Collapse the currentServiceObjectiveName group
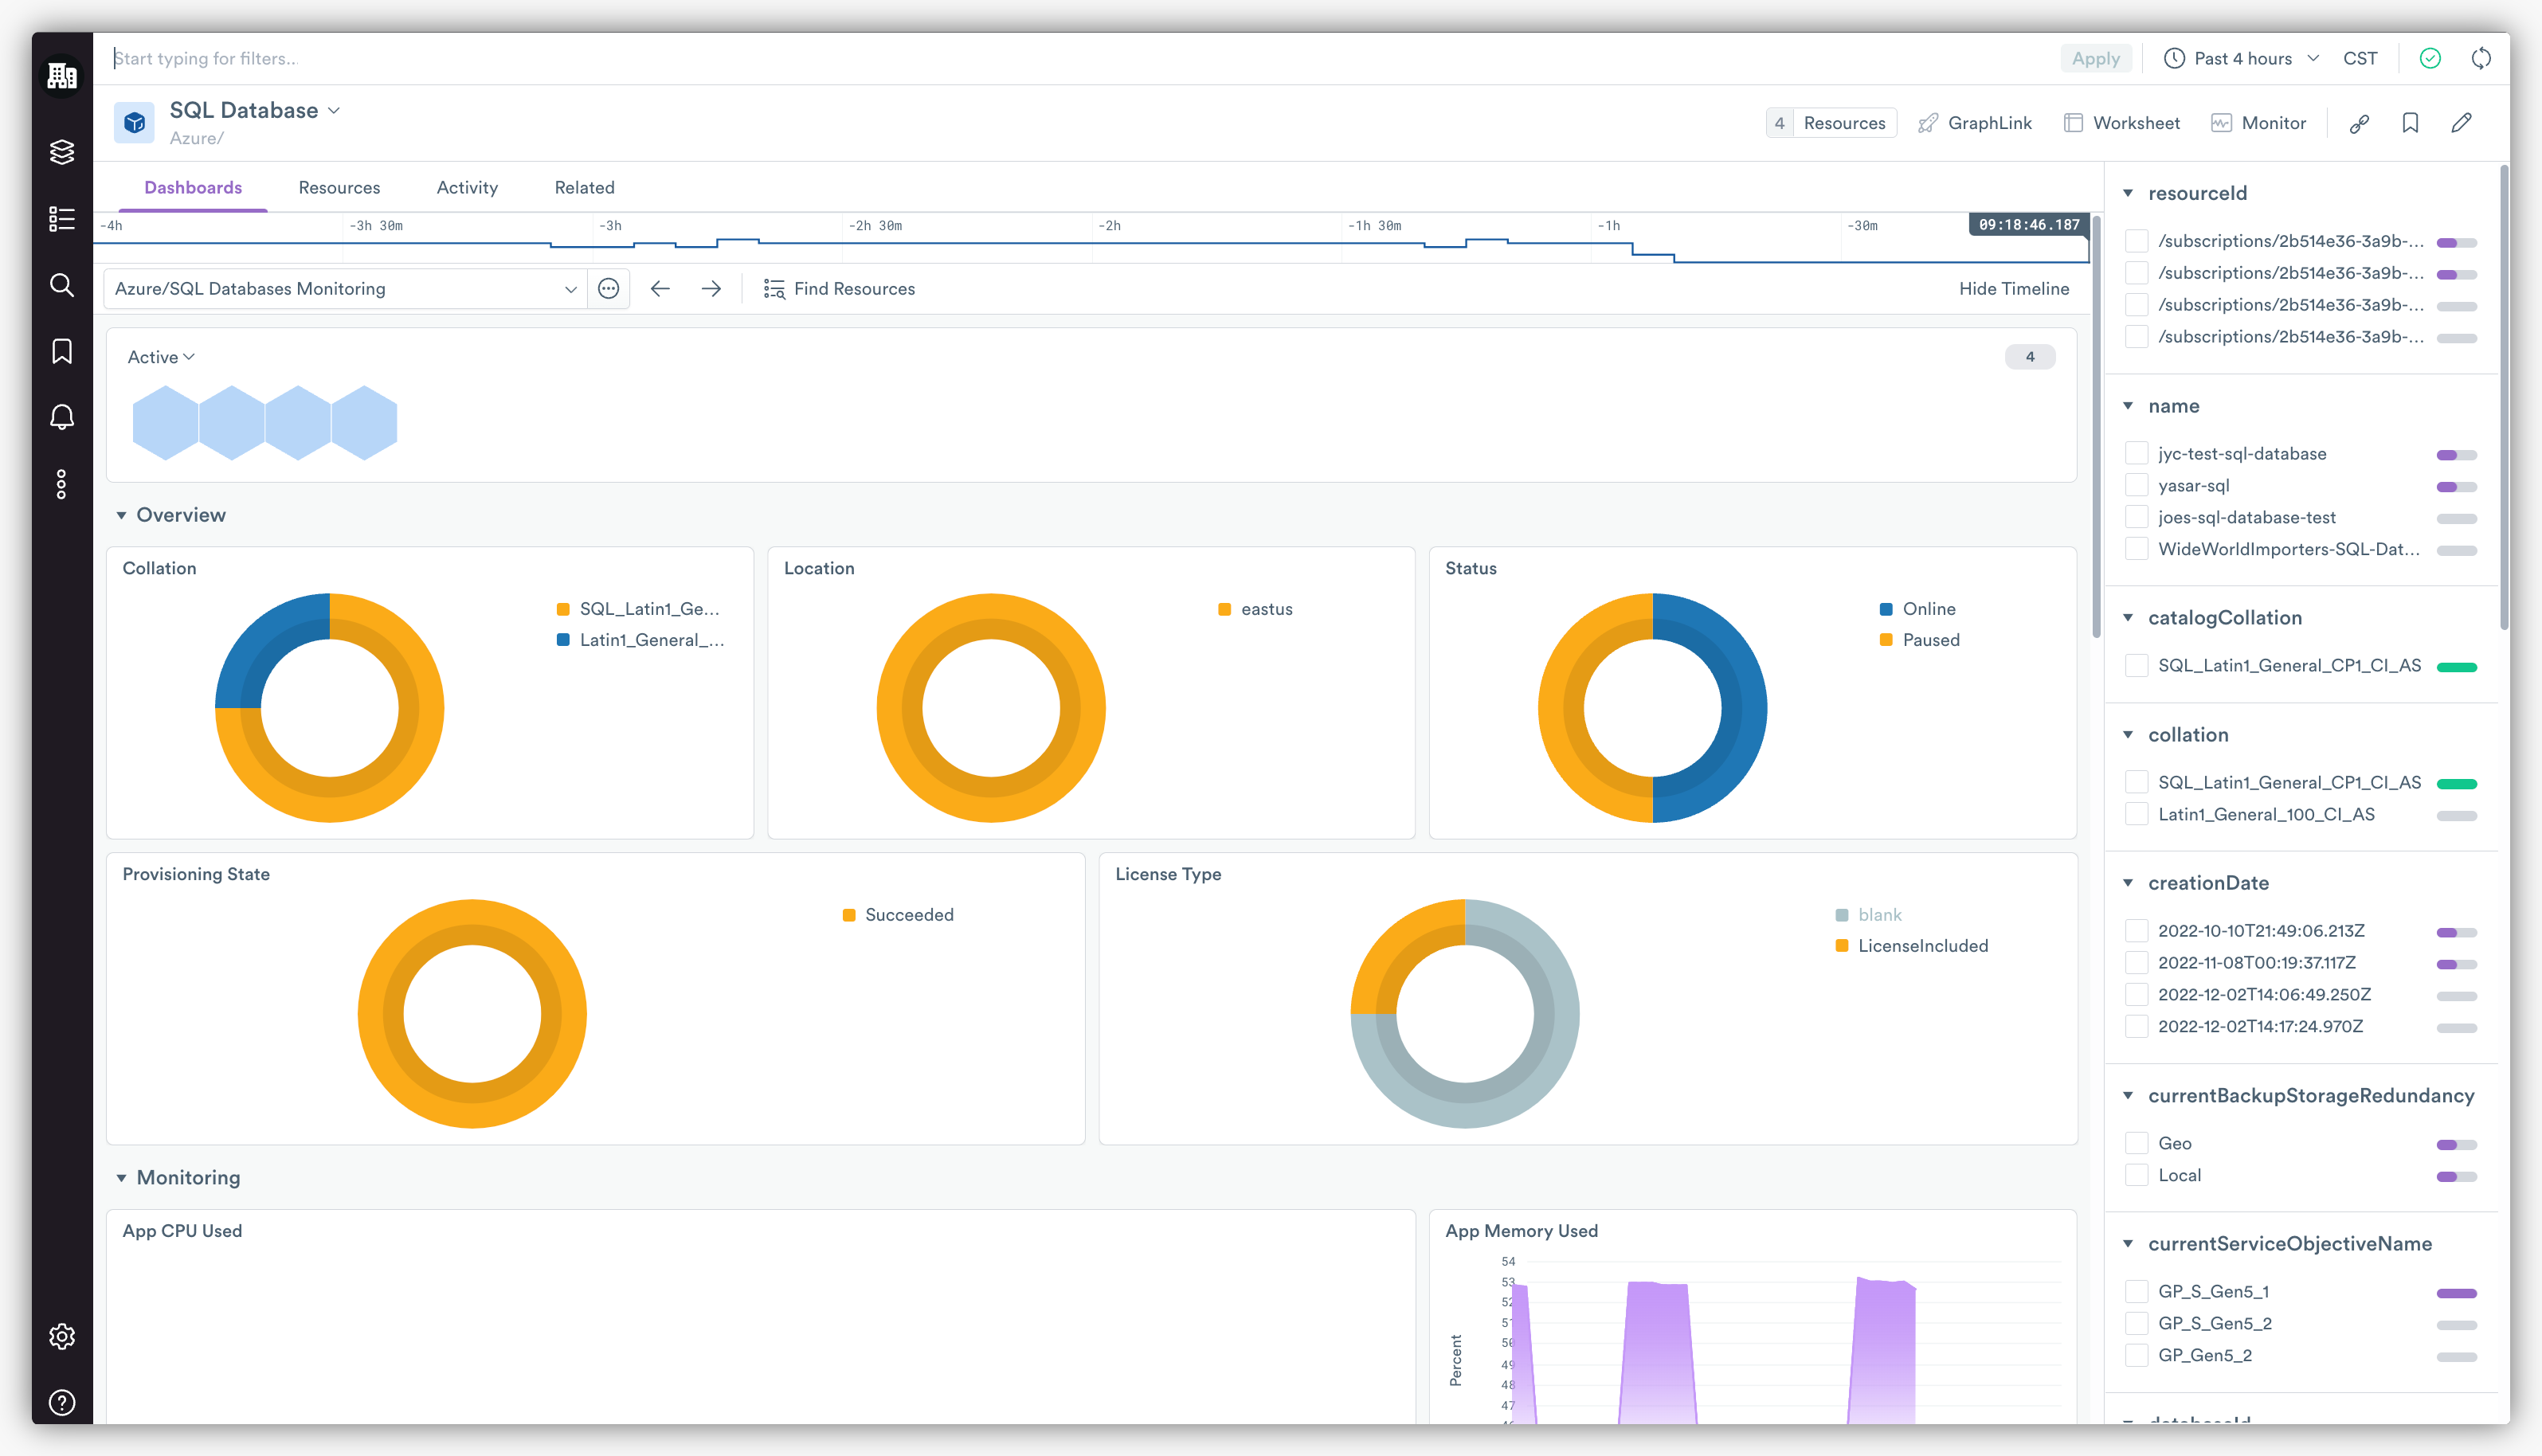The width and height of the screenshot is (2542, 1456). (2128, 1244)
